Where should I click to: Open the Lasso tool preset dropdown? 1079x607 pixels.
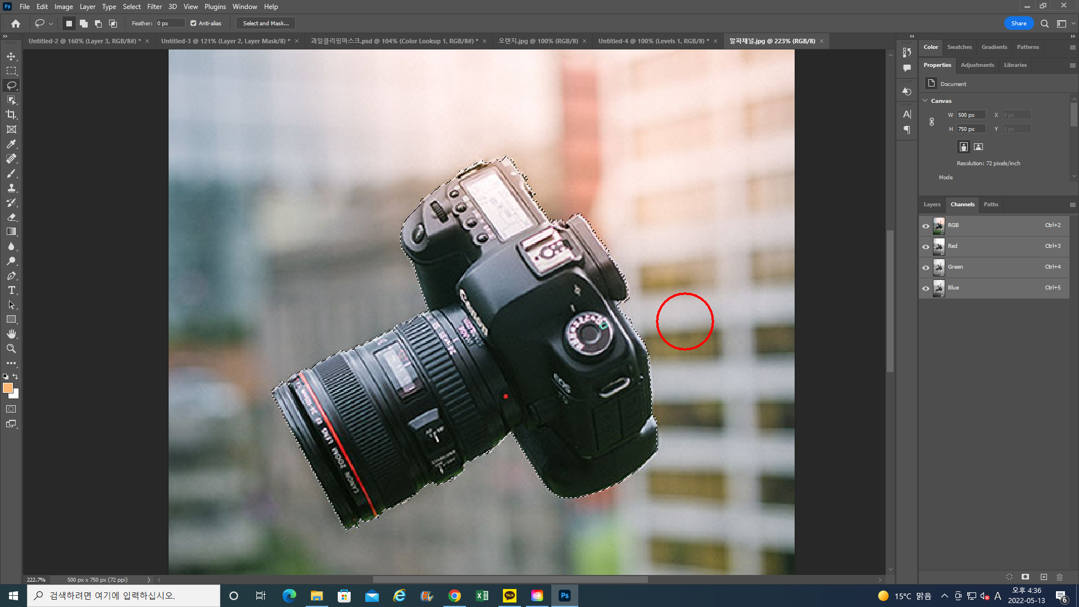51,24
